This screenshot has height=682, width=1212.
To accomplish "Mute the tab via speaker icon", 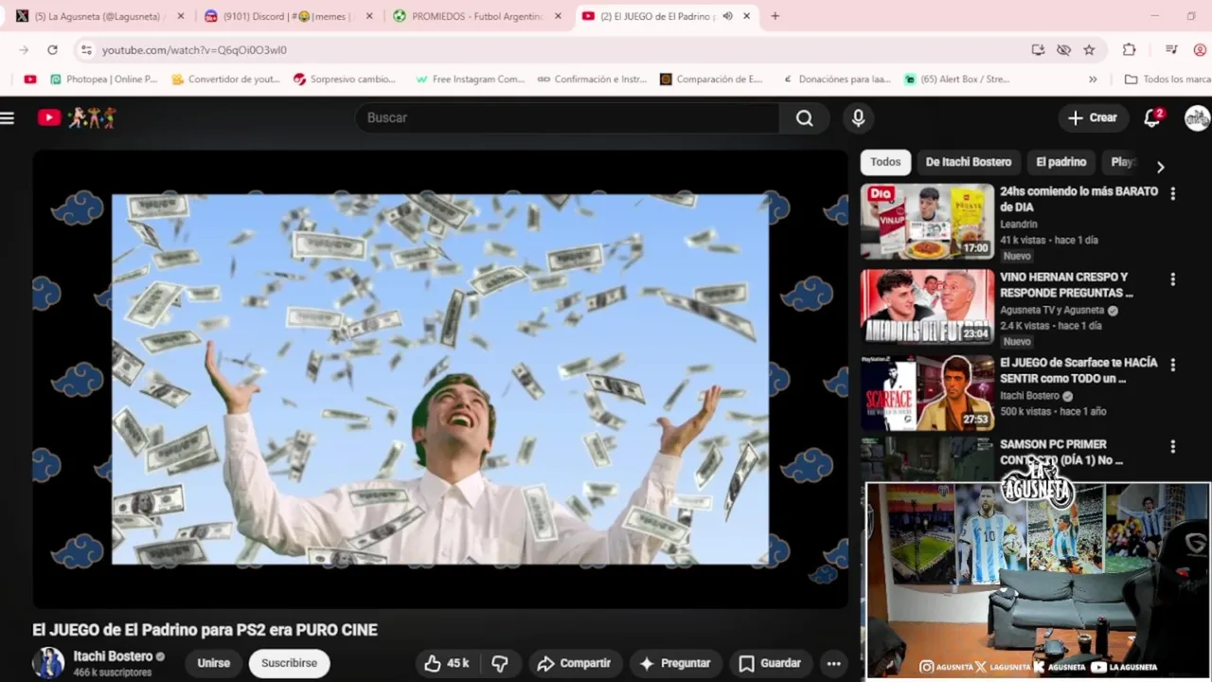I will (727, 16).
